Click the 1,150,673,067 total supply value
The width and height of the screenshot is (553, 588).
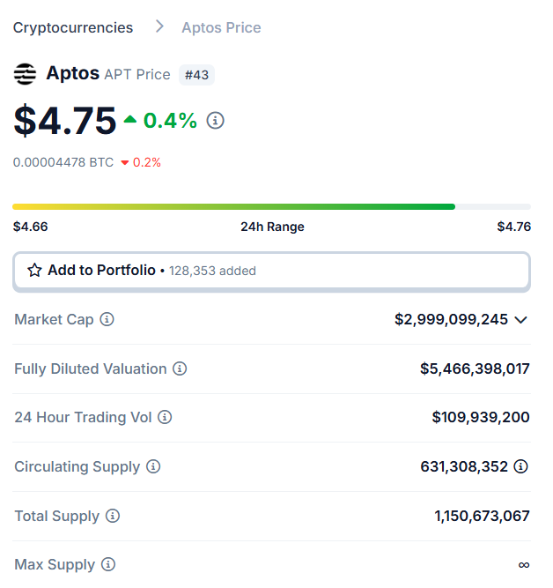coord(482,516)
